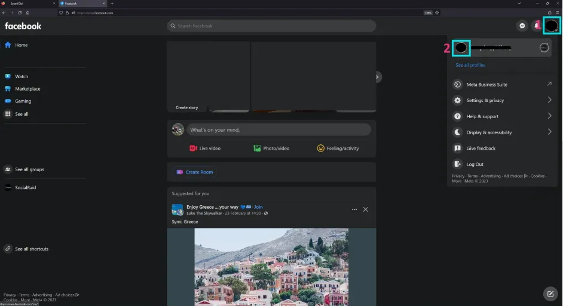This screenshot has height=306, width=563.
Task: Open a new browser tab
Action: click(112, 3)
